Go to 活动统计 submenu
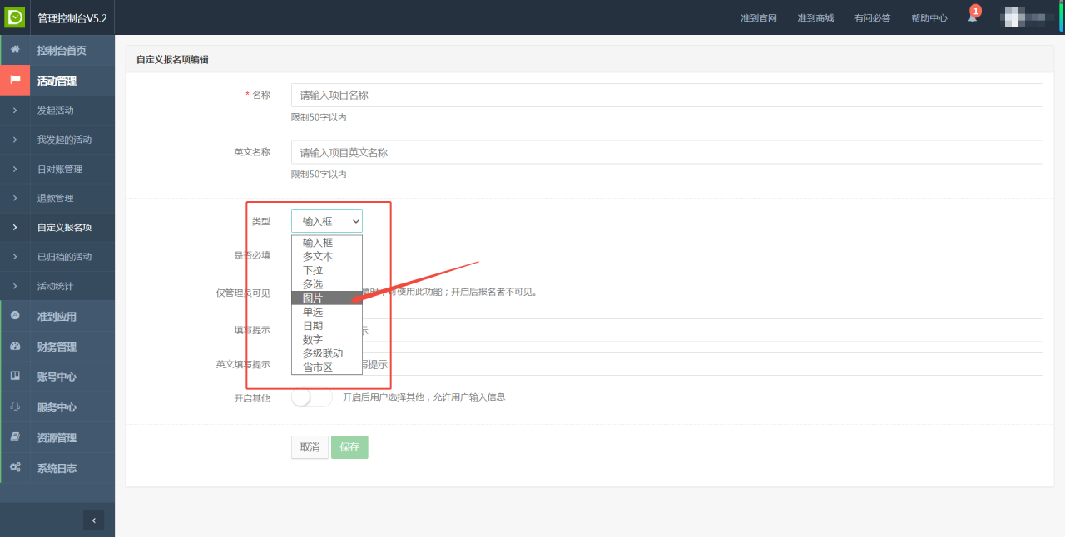The image size is (1065, 537). pos(56,286)
